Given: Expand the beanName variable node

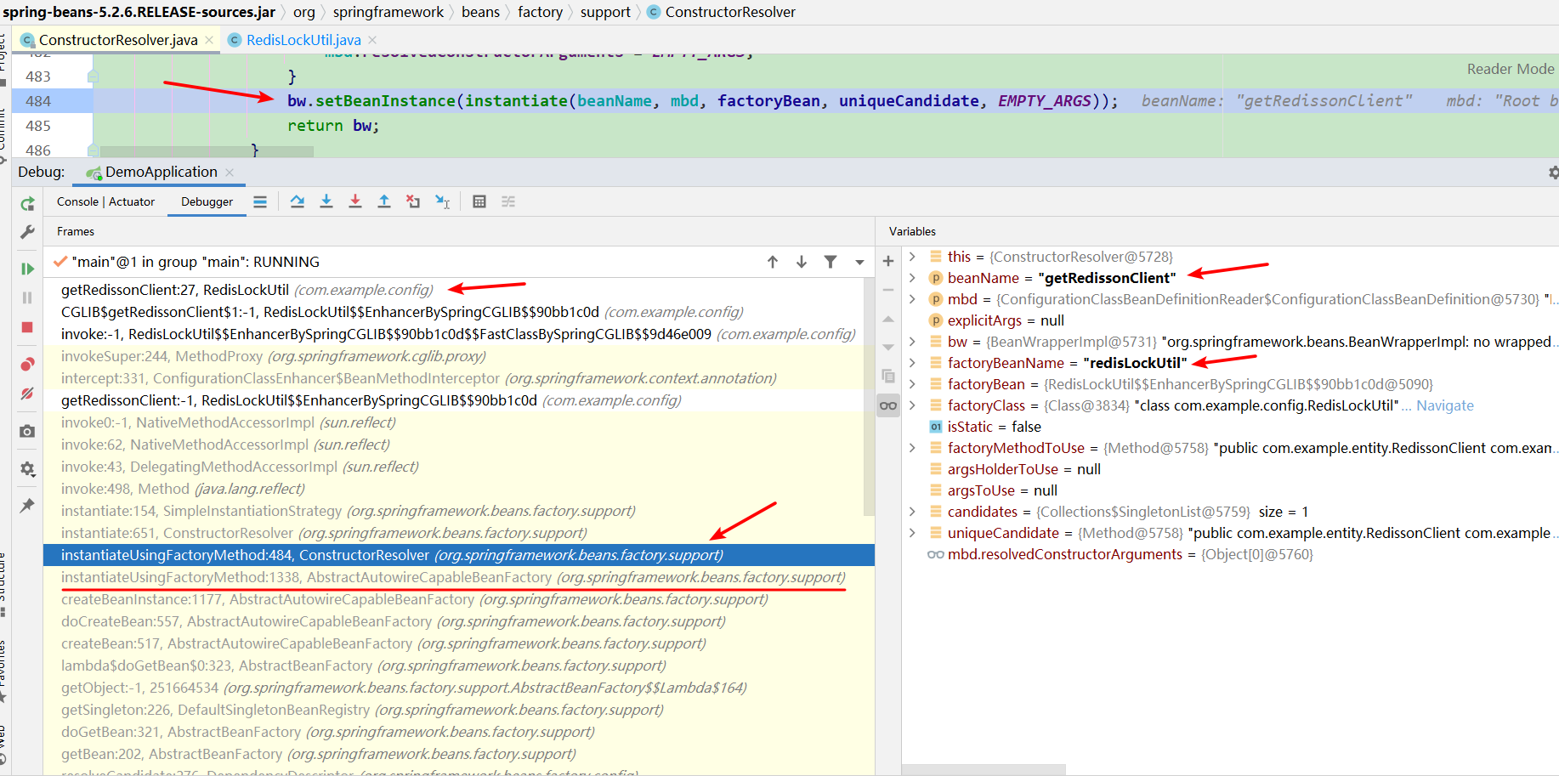Looking at the screenshot, I should (912, 278).
